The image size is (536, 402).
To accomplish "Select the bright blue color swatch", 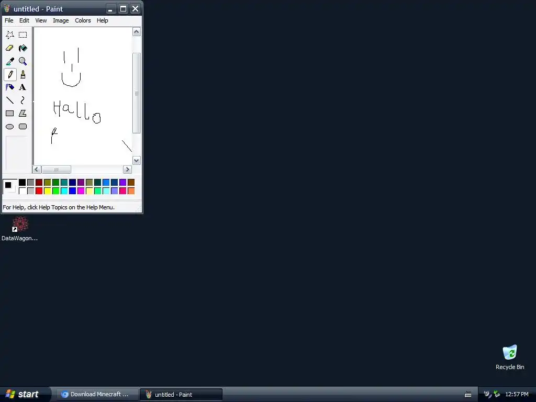I will coord(72,191).
